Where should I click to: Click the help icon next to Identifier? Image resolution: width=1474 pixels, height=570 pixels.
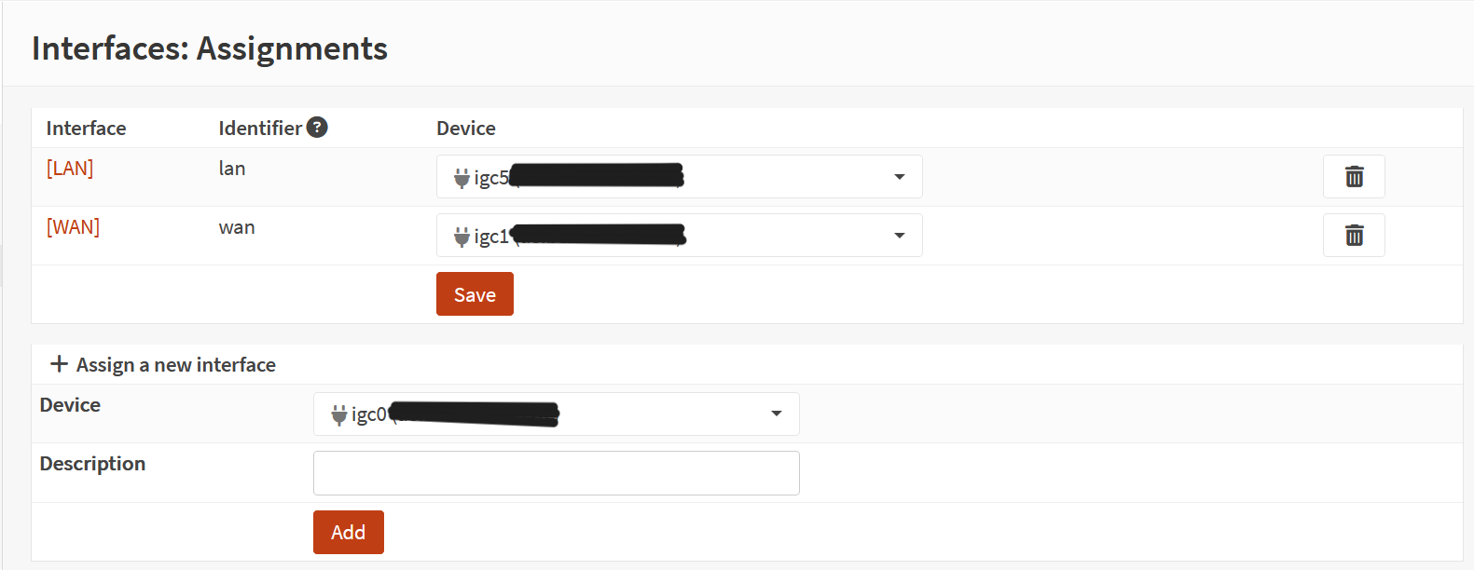(317, 128)
